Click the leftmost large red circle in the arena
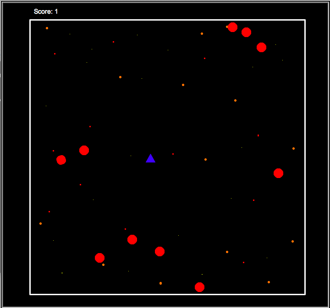Screen dimensions: 330x308 click(61, 160)
